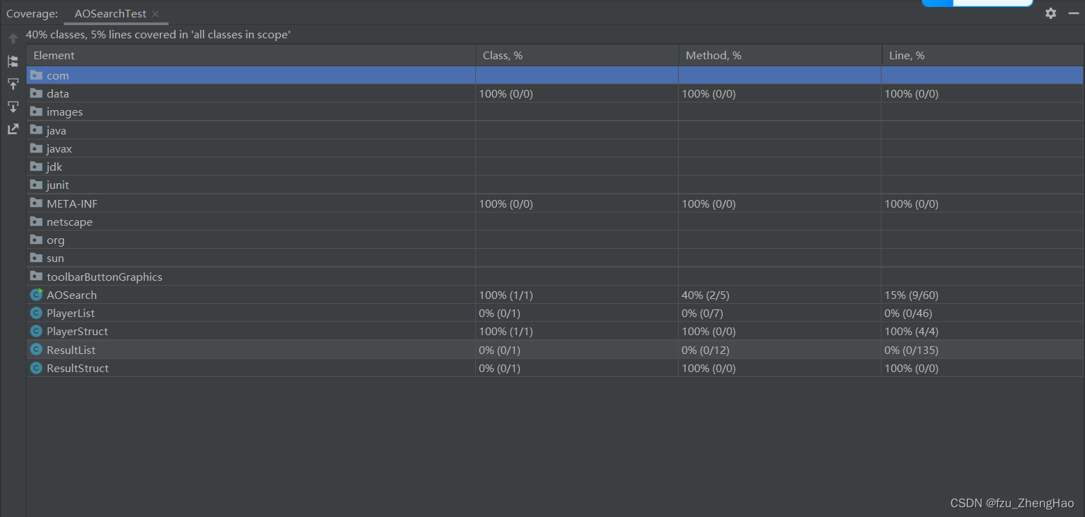Select the java package row

click(x=555, y=130)
